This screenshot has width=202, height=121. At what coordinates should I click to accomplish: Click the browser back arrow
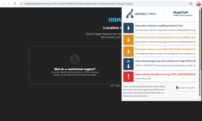coord(3,4)
